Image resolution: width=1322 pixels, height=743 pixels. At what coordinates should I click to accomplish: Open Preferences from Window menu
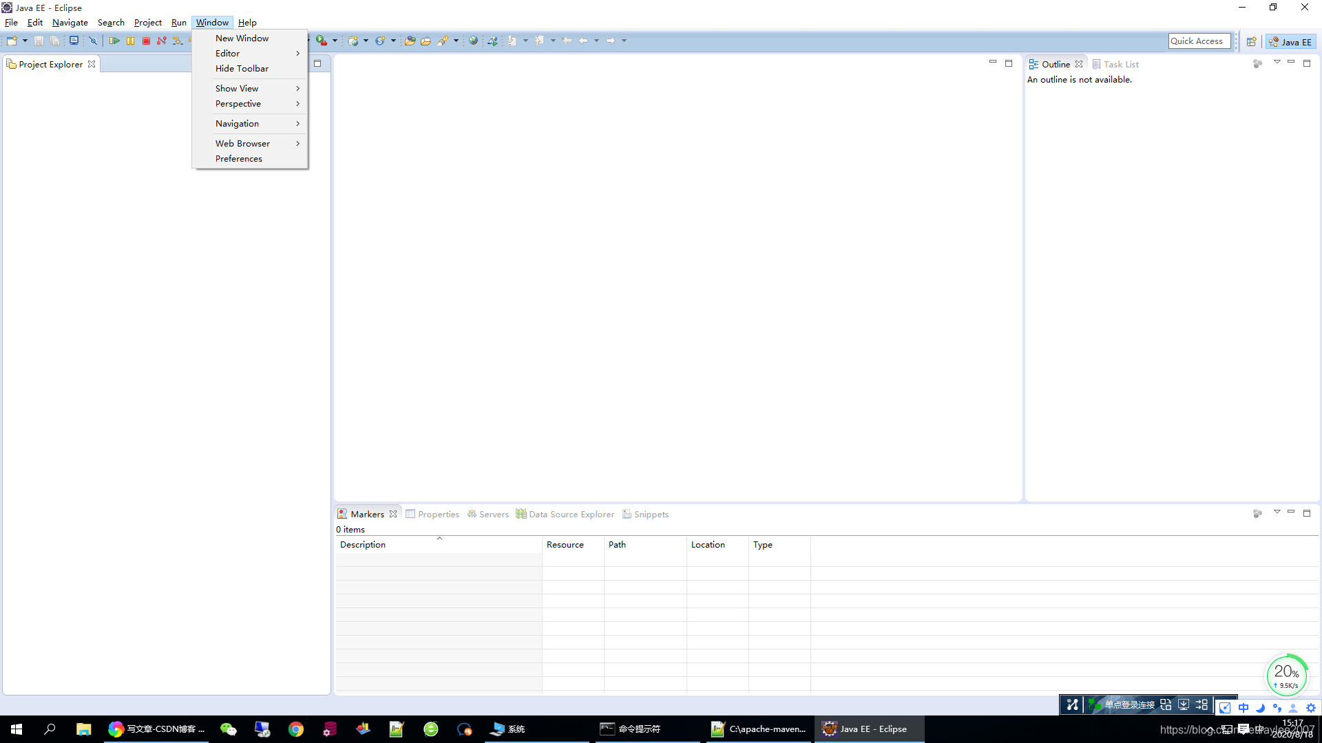click(249, 159)
